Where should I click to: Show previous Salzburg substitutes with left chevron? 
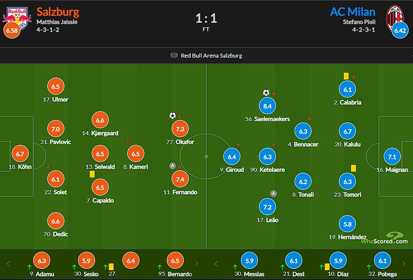pyautogui.click(x=8, y=264)
